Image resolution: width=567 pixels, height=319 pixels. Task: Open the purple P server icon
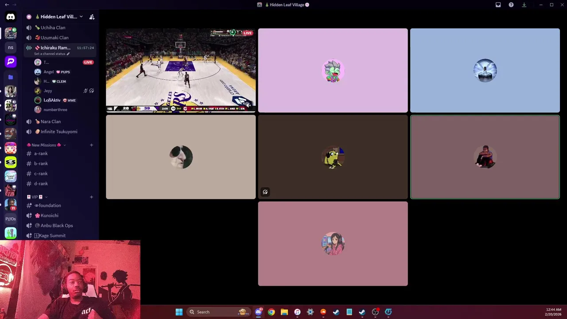click(11, 62)
